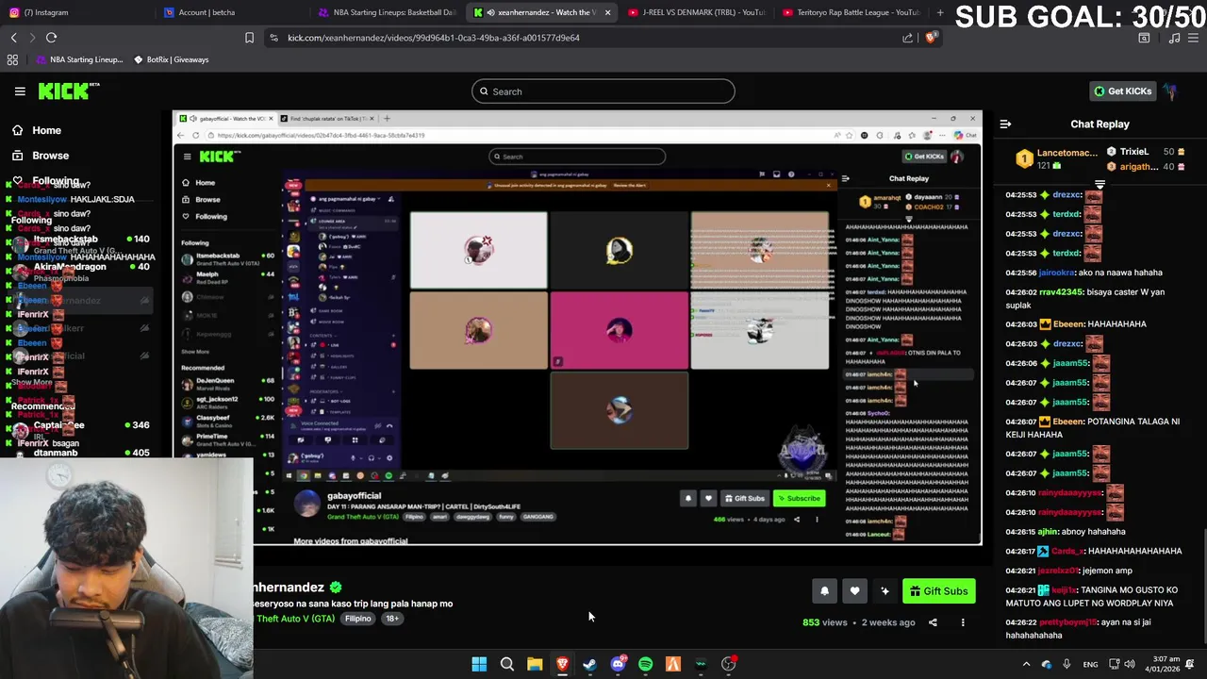Open a new browser tab
The image size is (1207, 679).
coord(939,12)
